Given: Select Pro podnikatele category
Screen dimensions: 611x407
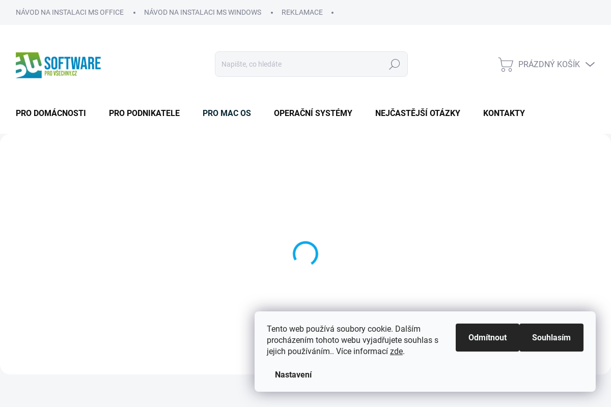Looking at the screenshot, I should (144, 113).
